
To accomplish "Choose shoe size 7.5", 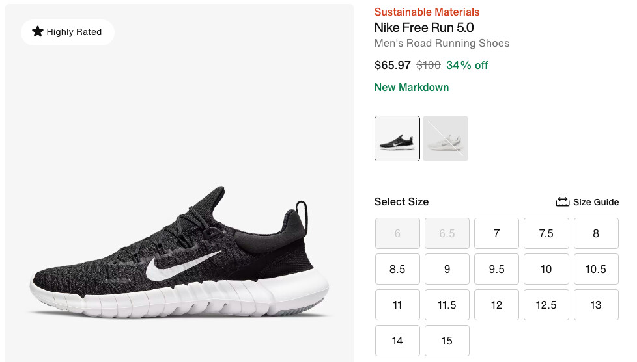I will 546,233.
